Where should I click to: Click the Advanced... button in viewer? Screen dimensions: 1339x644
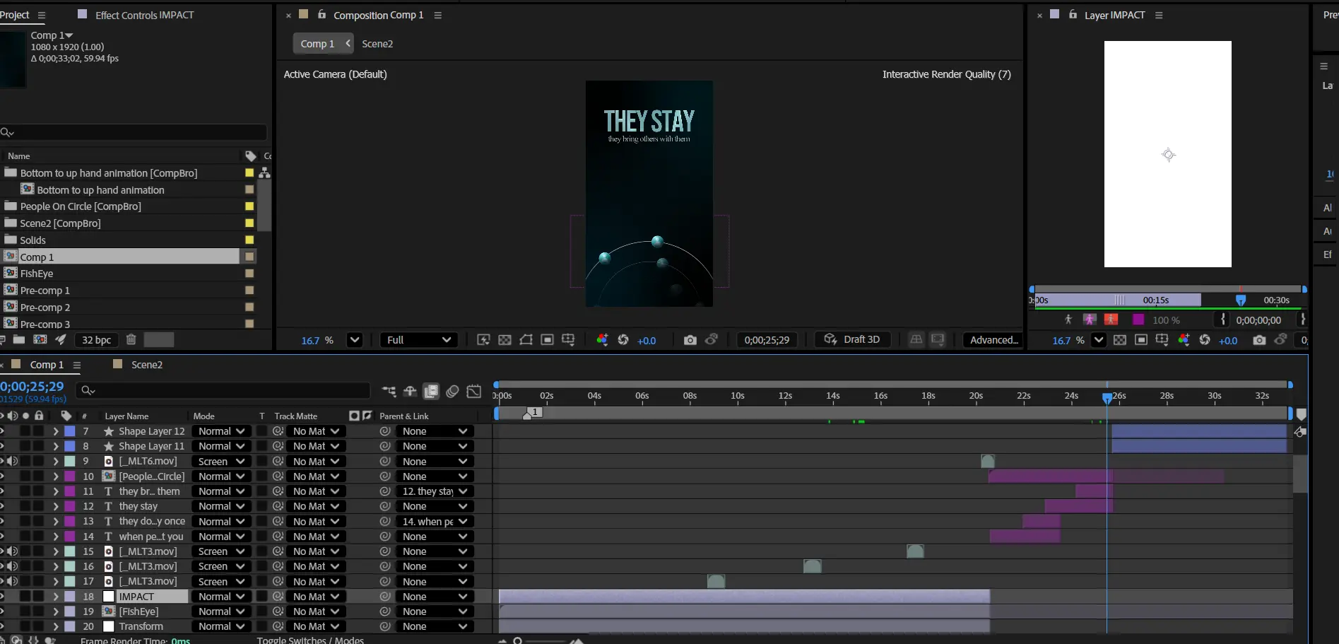click(x=993, y=340)
